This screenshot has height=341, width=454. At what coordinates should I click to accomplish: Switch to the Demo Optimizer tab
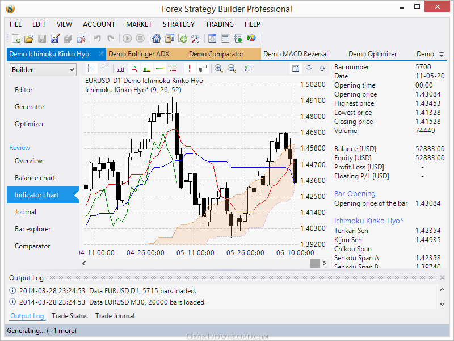click(x=373, y=54)
